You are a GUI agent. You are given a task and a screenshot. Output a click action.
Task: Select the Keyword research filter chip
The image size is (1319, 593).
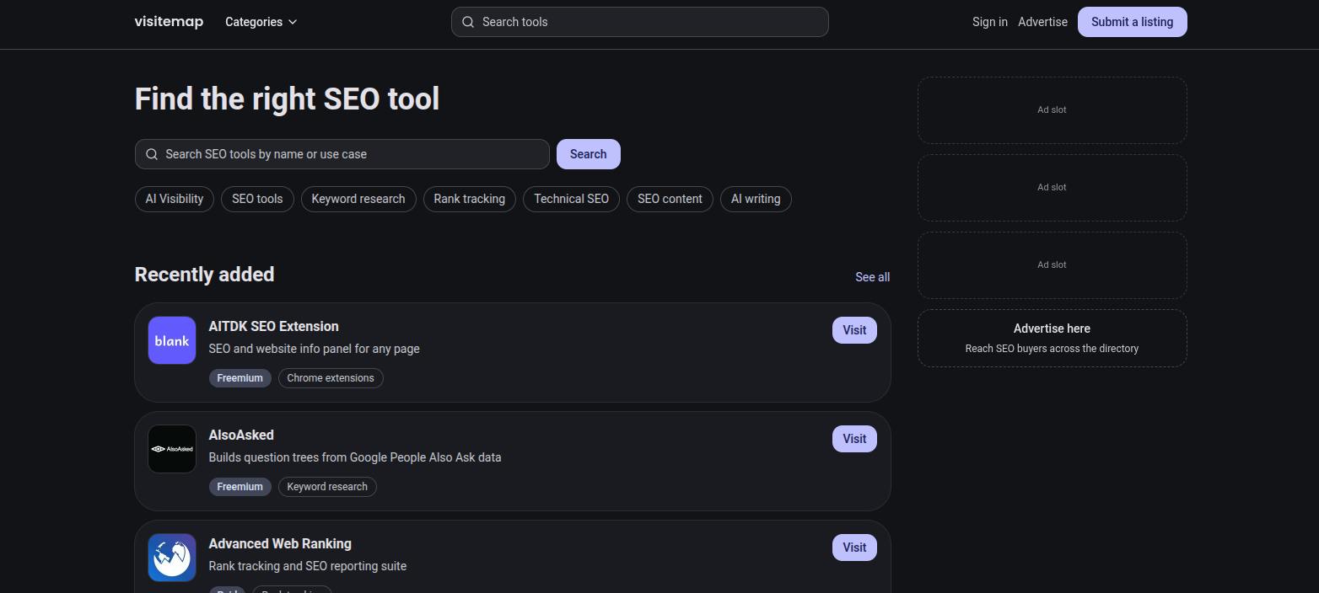click(x=358, y=199)
